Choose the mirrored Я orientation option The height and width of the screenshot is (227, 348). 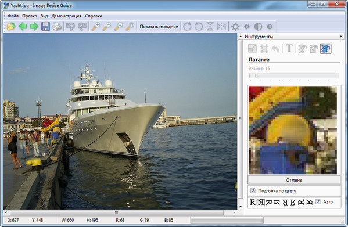[261, 202]
